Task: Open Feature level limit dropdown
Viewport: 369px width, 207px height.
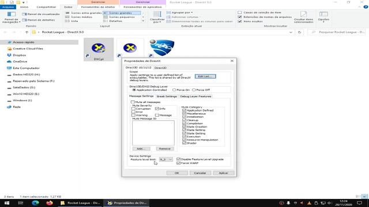Action: [166, 159]
